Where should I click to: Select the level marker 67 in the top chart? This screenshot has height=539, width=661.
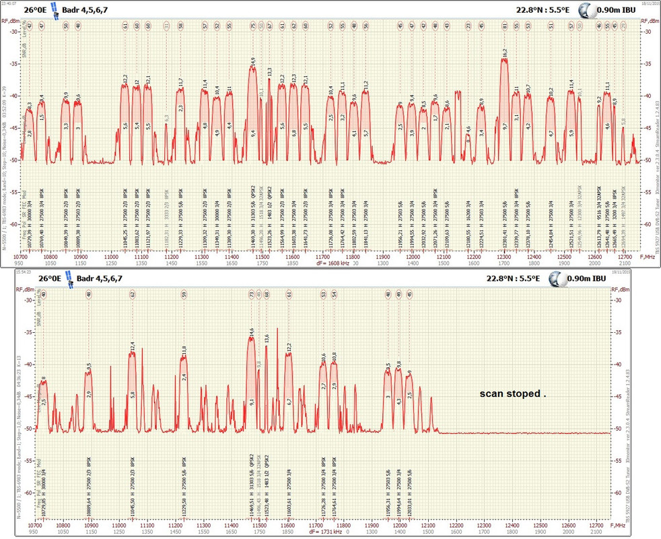tap(269, 26)
